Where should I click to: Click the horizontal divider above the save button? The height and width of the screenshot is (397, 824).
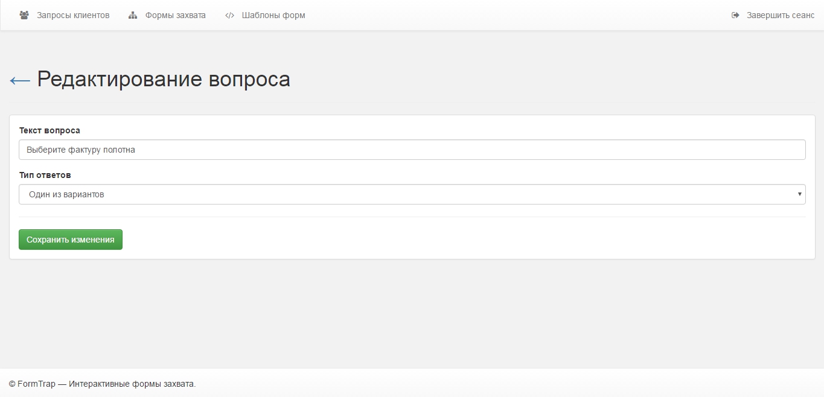(x=412, y=217)
